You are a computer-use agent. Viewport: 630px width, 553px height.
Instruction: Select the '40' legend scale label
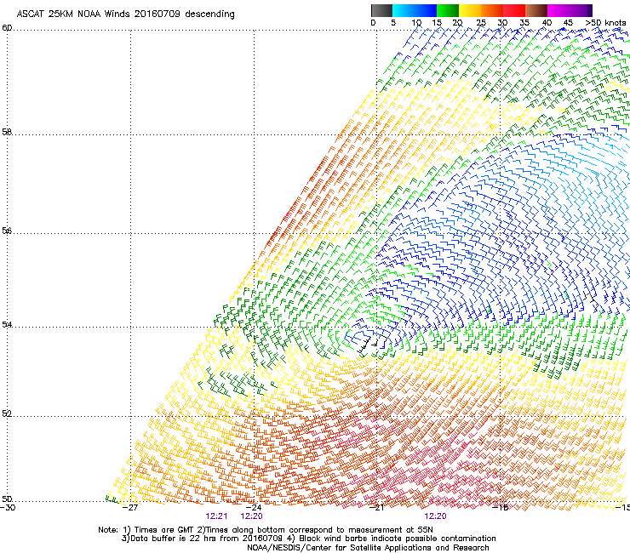click(547, 23)
